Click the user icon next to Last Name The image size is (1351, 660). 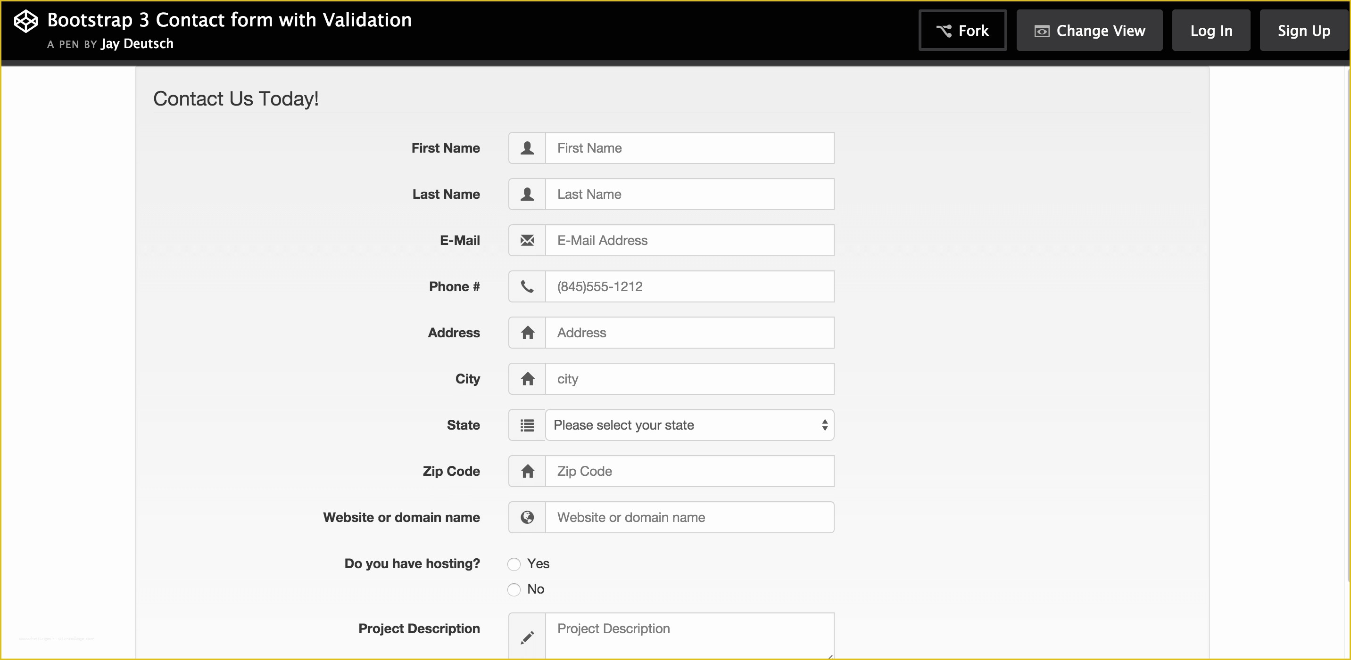(526, 195)
